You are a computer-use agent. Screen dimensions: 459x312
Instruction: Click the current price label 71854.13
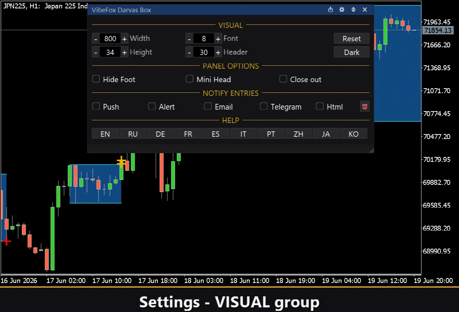click(438, 30)
